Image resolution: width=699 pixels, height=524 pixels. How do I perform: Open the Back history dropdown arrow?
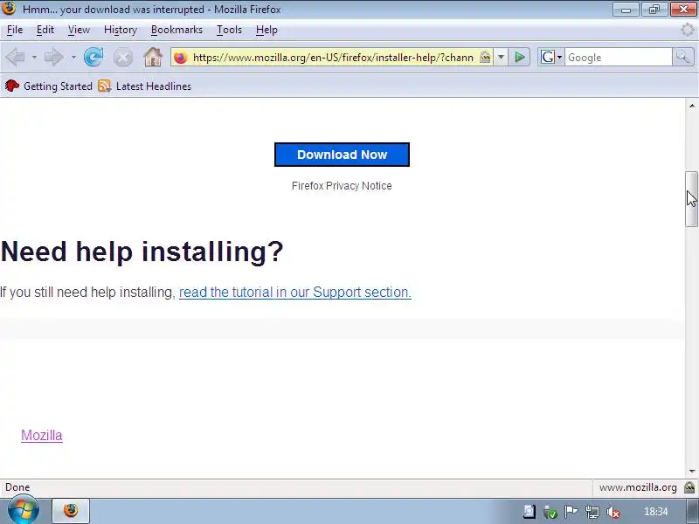pos(34,58)
